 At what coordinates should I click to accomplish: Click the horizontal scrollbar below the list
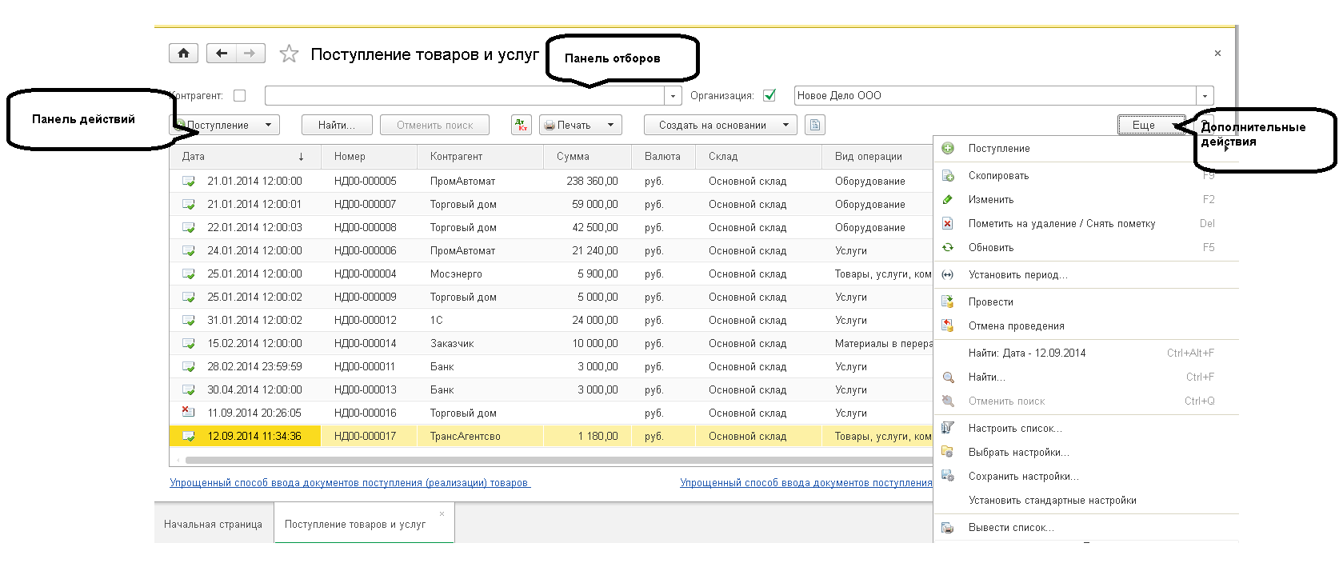560,460
